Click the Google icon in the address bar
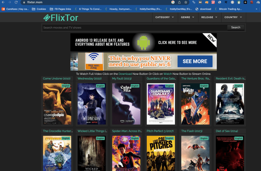The height and width of the screenshot is (171, 261). (173, 2)
